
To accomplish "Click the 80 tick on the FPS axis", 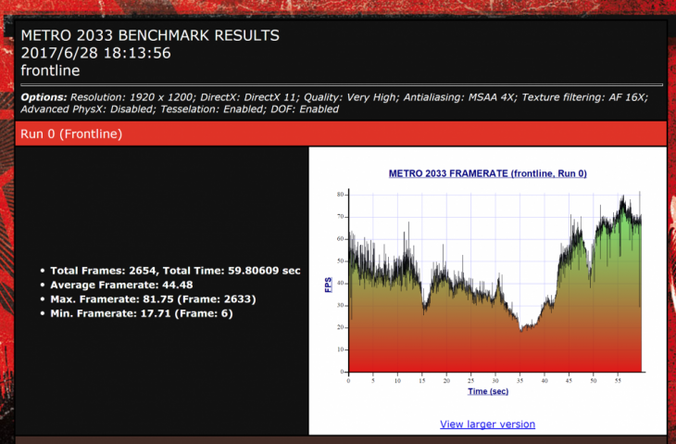I will tap(340, 195).
